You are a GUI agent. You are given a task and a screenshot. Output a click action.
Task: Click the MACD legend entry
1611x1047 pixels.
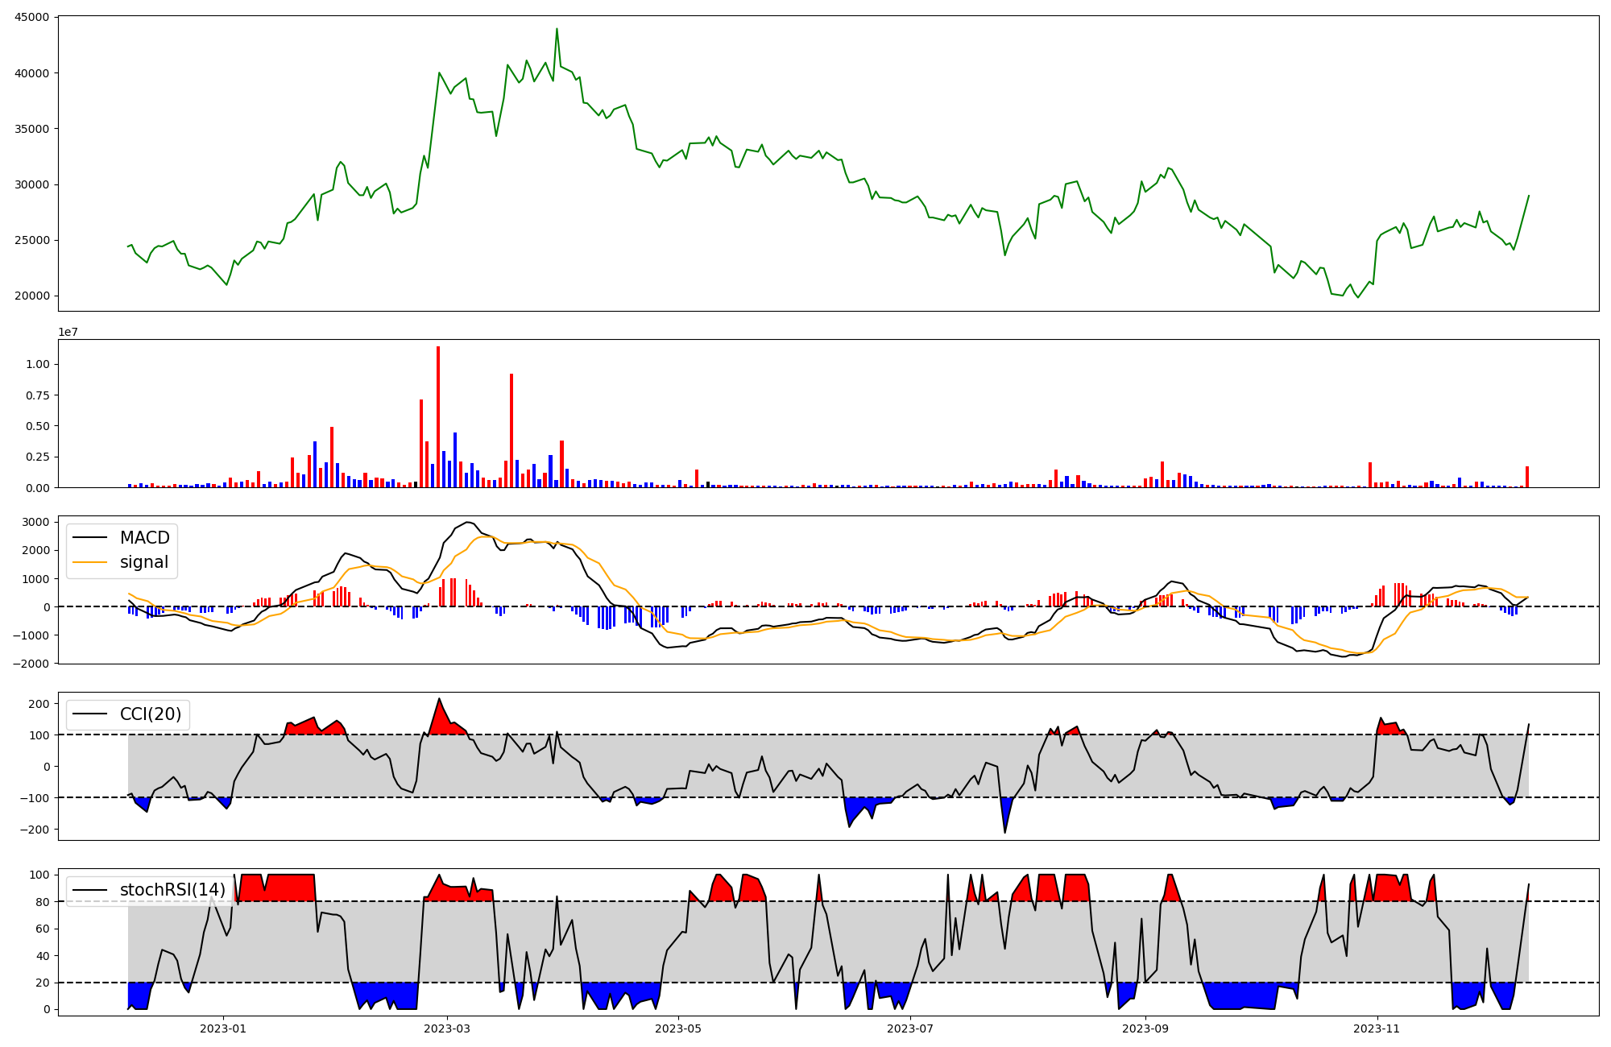click(144, 538)
